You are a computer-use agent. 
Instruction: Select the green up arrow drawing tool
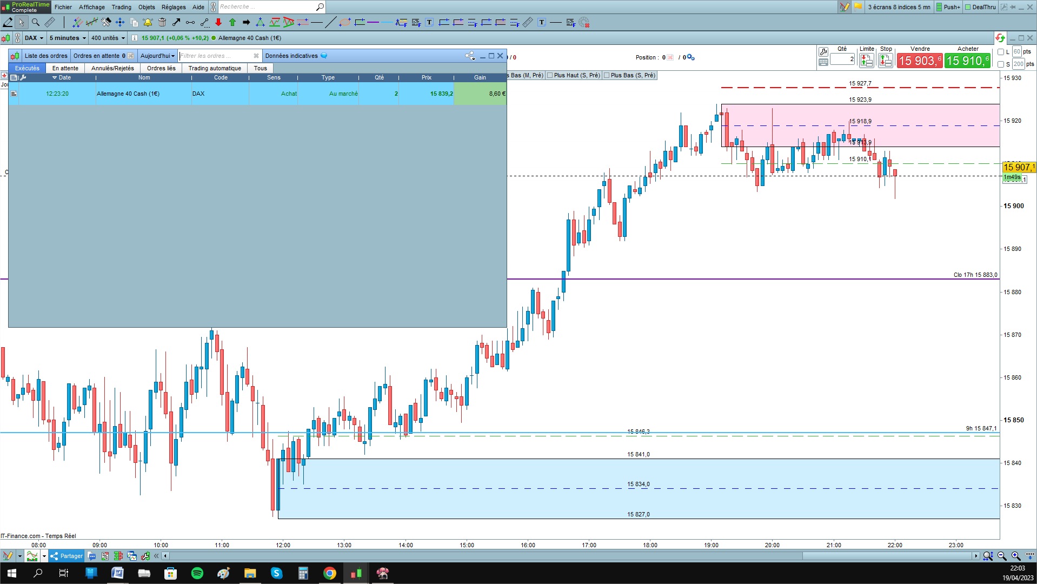click(x=232, y=22)
